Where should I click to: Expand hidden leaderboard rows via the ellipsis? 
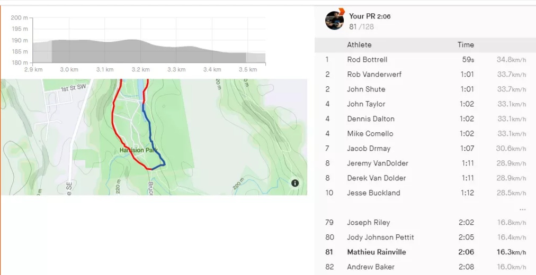[x=523, y=208]
